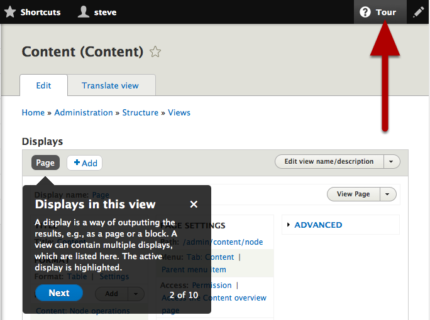Click the View Page button

point(353,194)
